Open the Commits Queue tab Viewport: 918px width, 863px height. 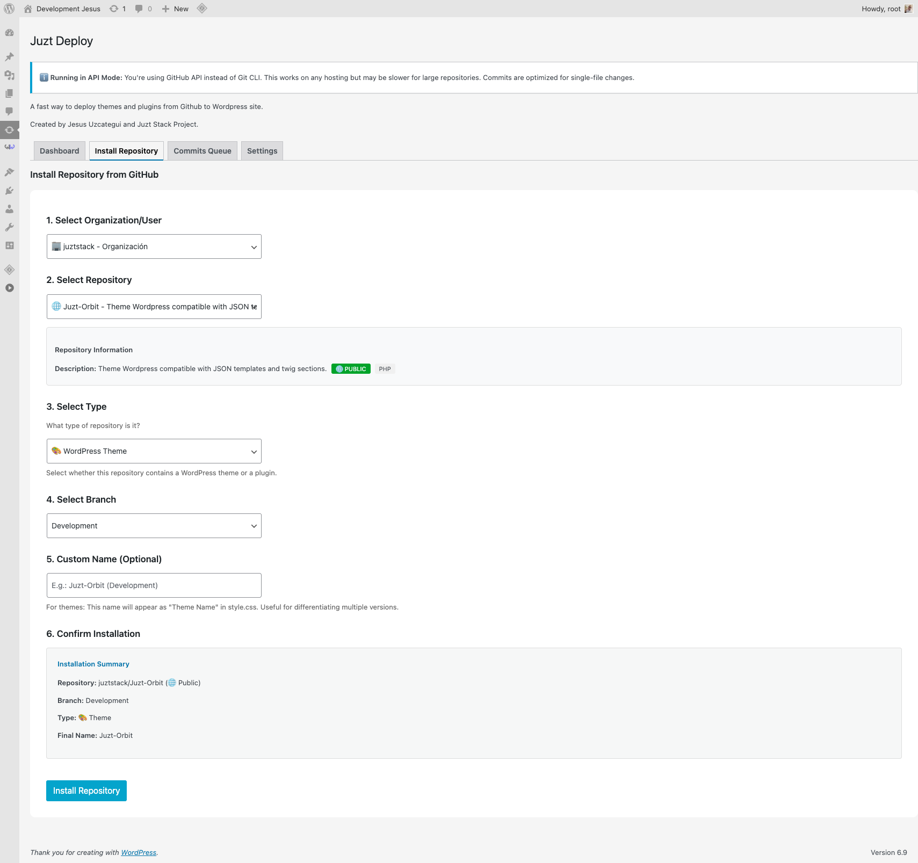tap(203, 151)
